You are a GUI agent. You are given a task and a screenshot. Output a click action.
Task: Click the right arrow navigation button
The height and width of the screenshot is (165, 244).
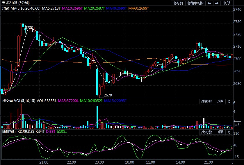(217, 3)
